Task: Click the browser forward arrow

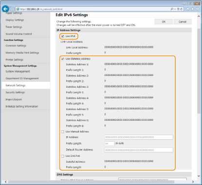Action: pyautogui.click(x=12, y=9)
